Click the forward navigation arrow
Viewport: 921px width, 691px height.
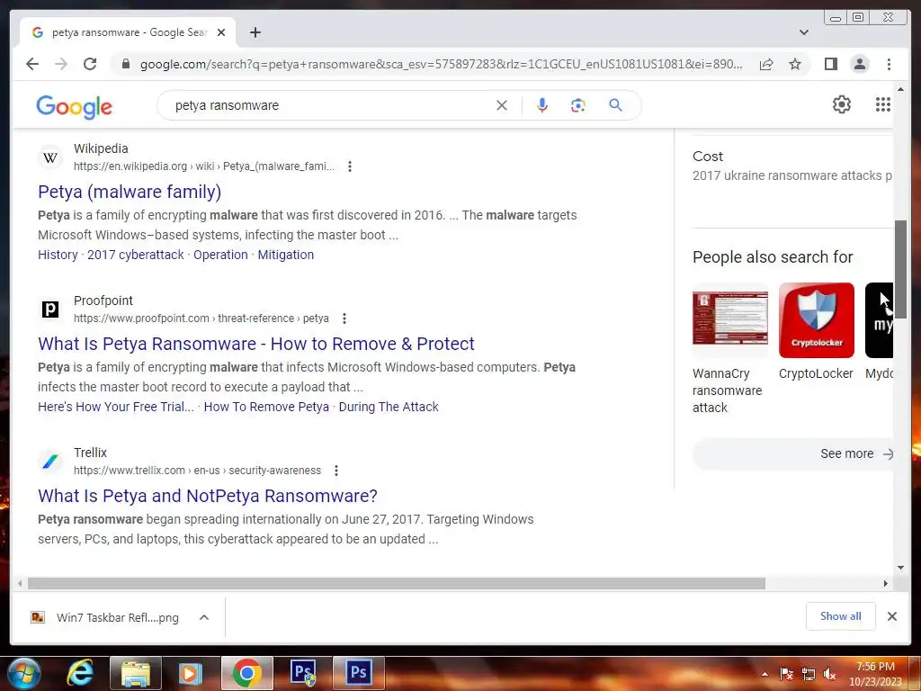click(61, 64)
